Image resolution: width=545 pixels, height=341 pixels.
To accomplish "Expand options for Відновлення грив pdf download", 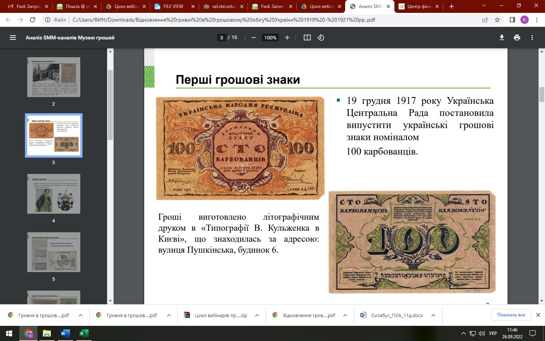I will [x=345, y=315].
